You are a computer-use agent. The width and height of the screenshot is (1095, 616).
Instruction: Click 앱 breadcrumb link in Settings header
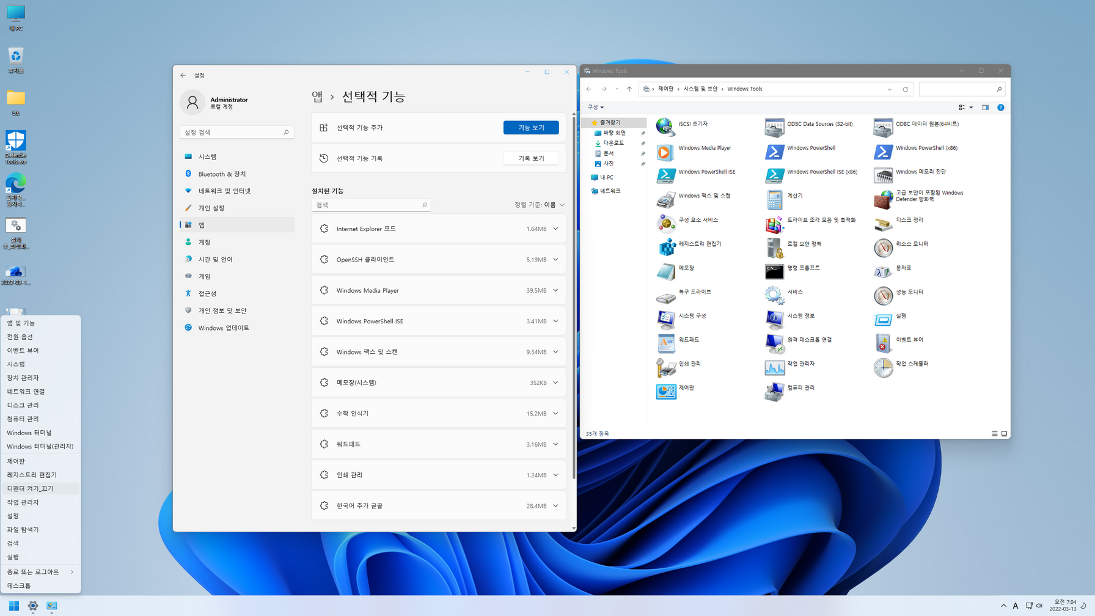317,97
